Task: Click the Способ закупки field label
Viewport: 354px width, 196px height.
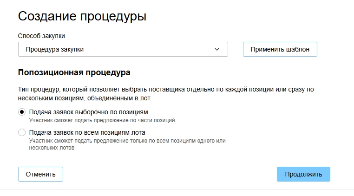Action: [x=41, y=36]
